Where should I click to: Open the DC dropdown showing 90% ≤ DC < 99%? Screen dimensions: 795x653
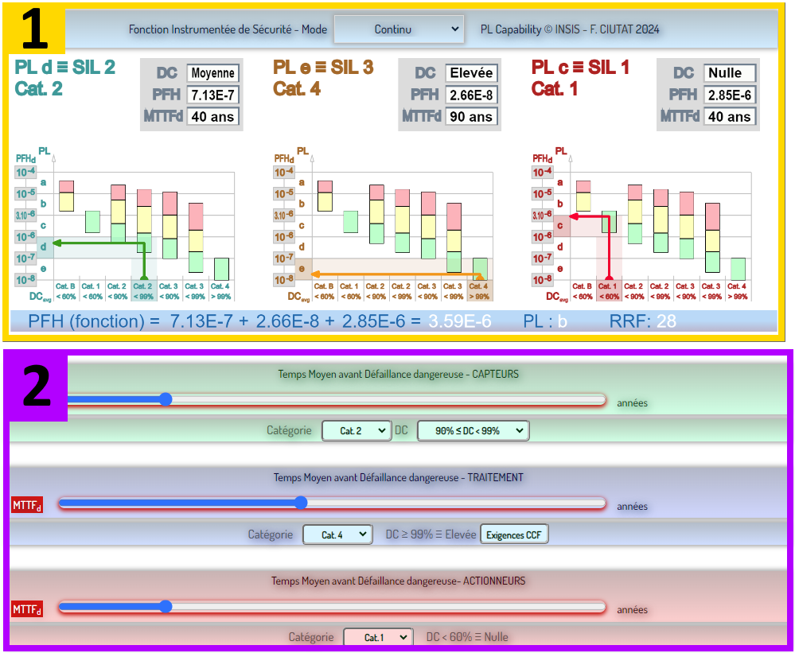(473, 430)
